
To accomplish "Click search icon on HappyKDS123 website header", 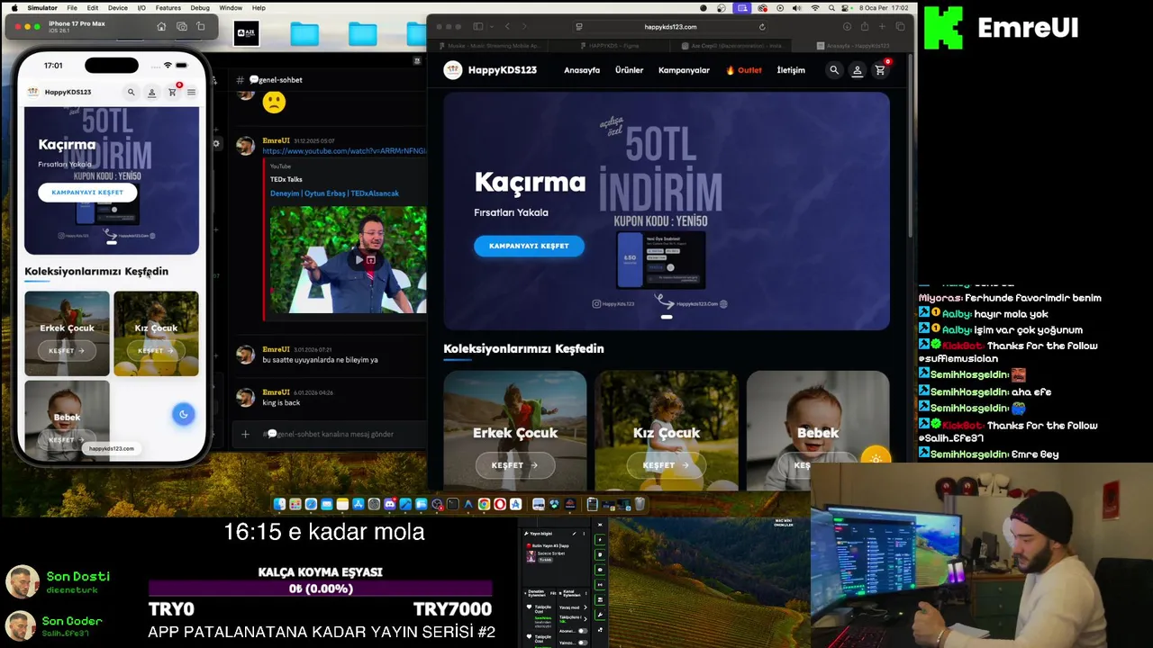I will [x=834, y=70].
